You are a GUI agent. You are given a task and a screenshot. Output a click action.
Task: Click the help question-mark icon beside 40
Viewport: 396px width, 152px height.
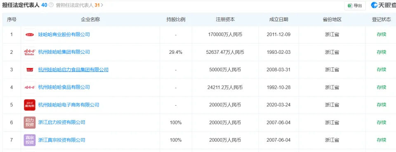51,5
